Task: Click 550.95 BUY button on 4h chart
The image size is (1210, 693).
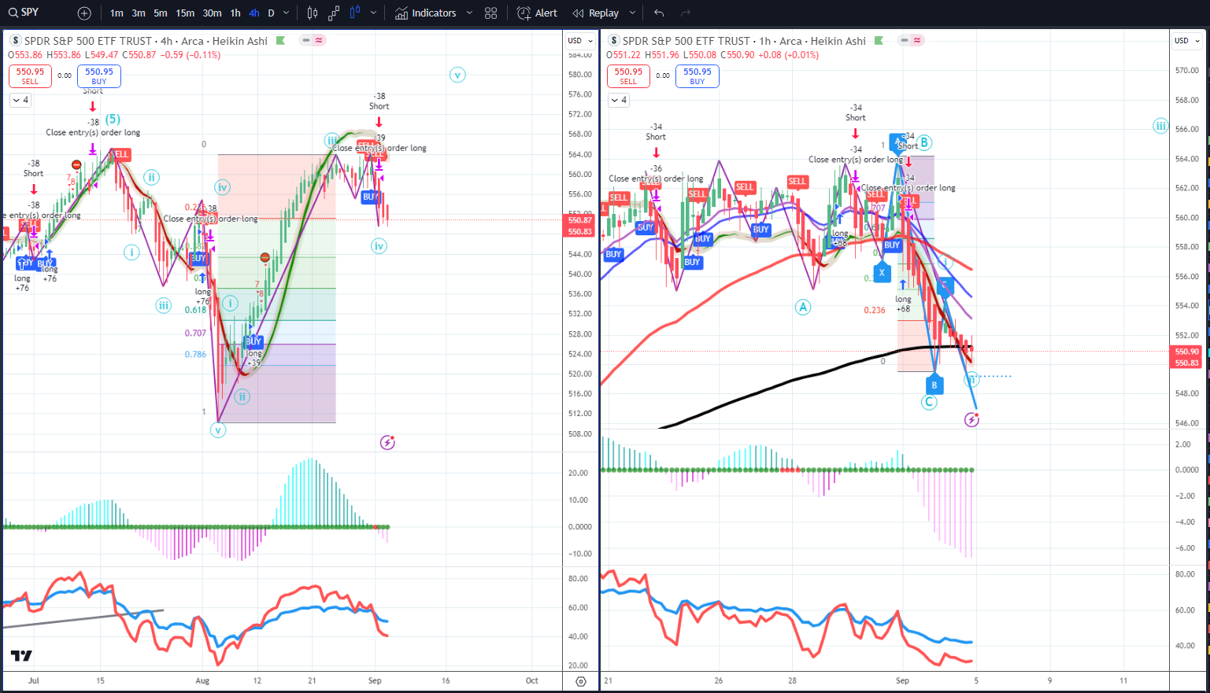Action: (x=99, y=76)
